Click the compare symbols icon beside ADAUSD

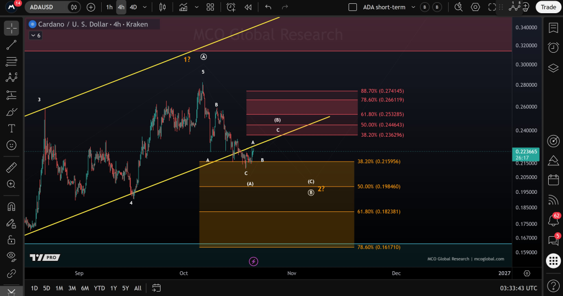coord(74,7)
